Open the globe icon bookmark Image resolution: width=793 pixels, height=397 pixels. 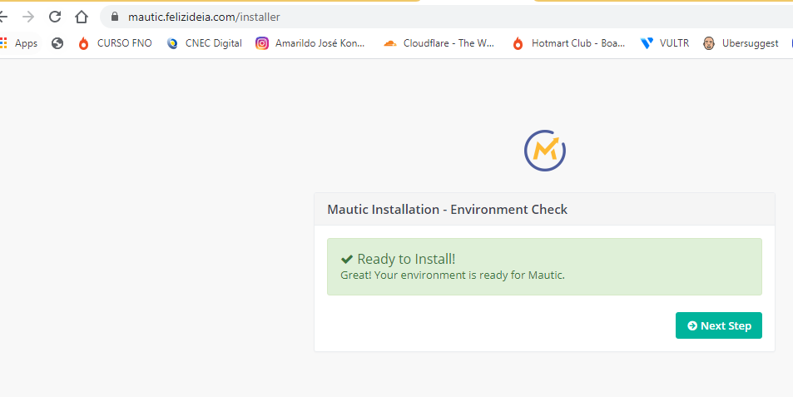tap(57, 43)
